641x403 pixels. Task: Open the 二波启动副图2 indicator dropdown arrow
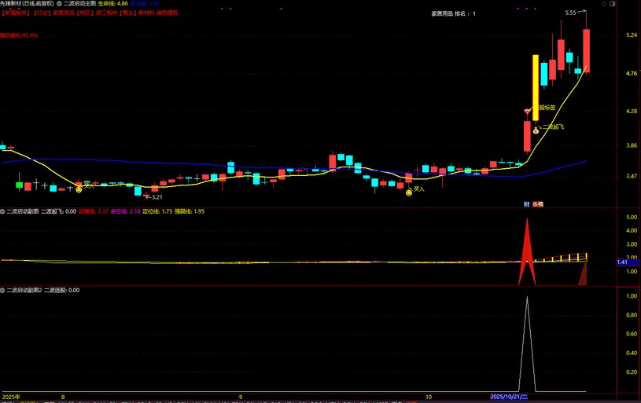(x=2, y=291)
